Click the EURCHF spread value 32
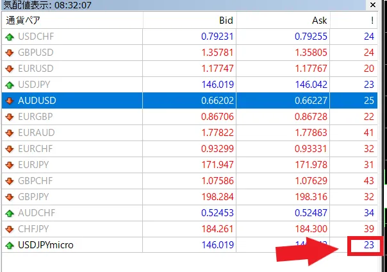387x272 pixels. [x=368, y=149]
